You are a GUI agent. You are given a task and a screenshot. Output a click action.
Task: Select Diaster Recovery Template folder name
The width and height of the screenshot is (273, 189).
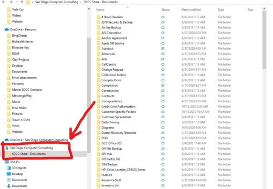pyautogui.click(x=119, y=133)
